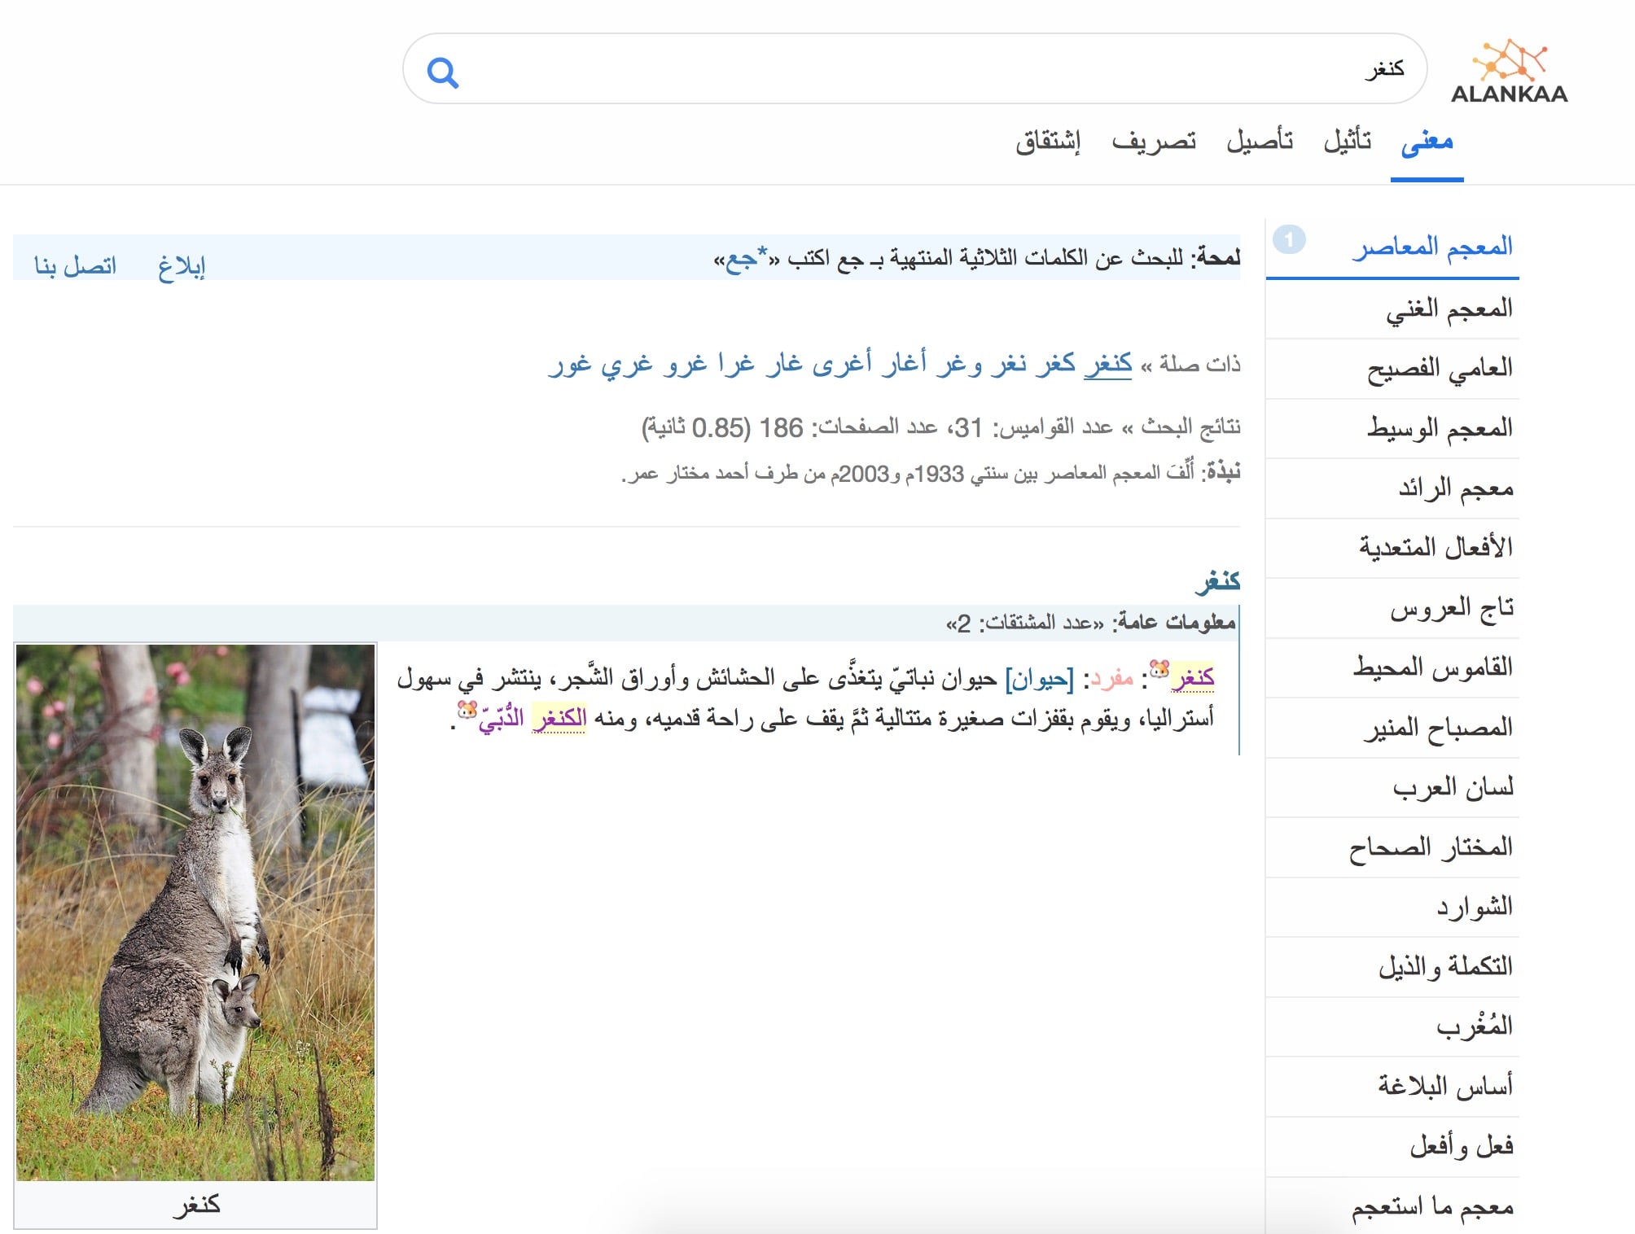The width and height of the screenshot is (1635, 1234).
Task: Open the القاموس المحيط dictionary entry
Action: (x=1433, y=667)
